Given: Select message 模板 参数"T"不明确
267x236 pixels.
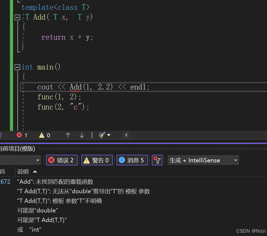Looking at the screenshot, I should tap(60, 201).
